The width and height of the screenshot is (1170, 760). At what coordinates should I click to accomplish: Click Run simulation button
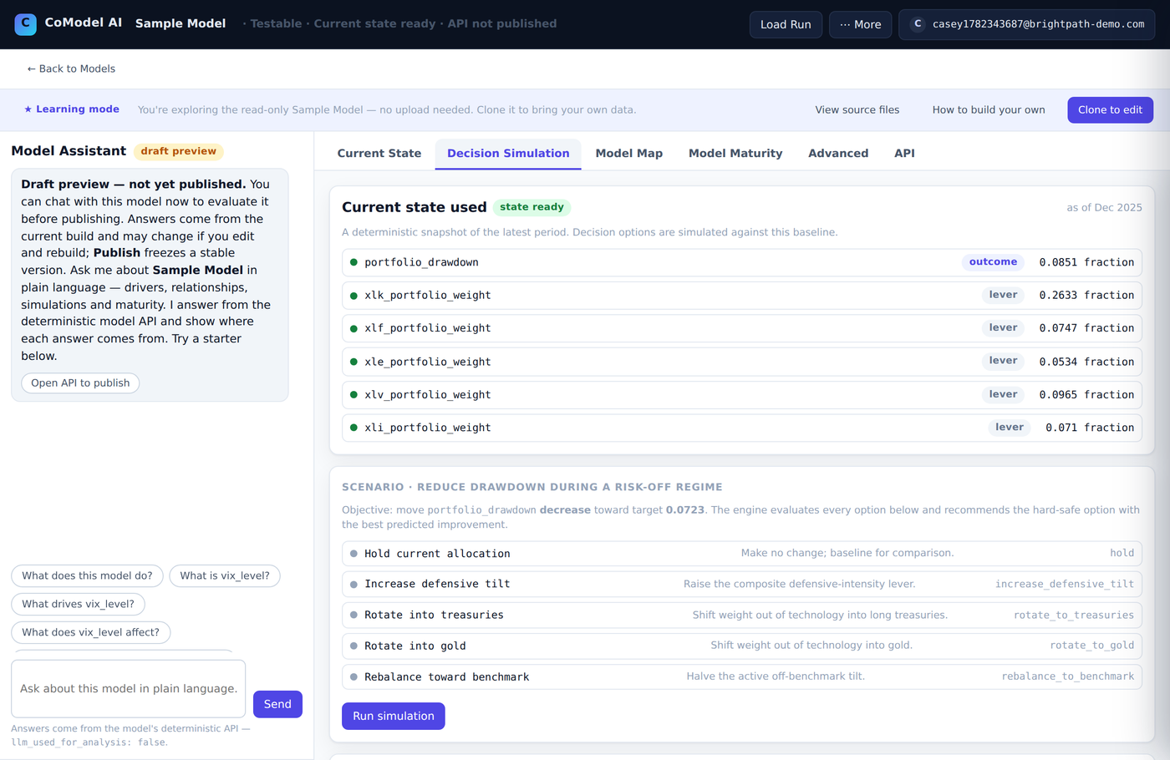tap(394, 716)
